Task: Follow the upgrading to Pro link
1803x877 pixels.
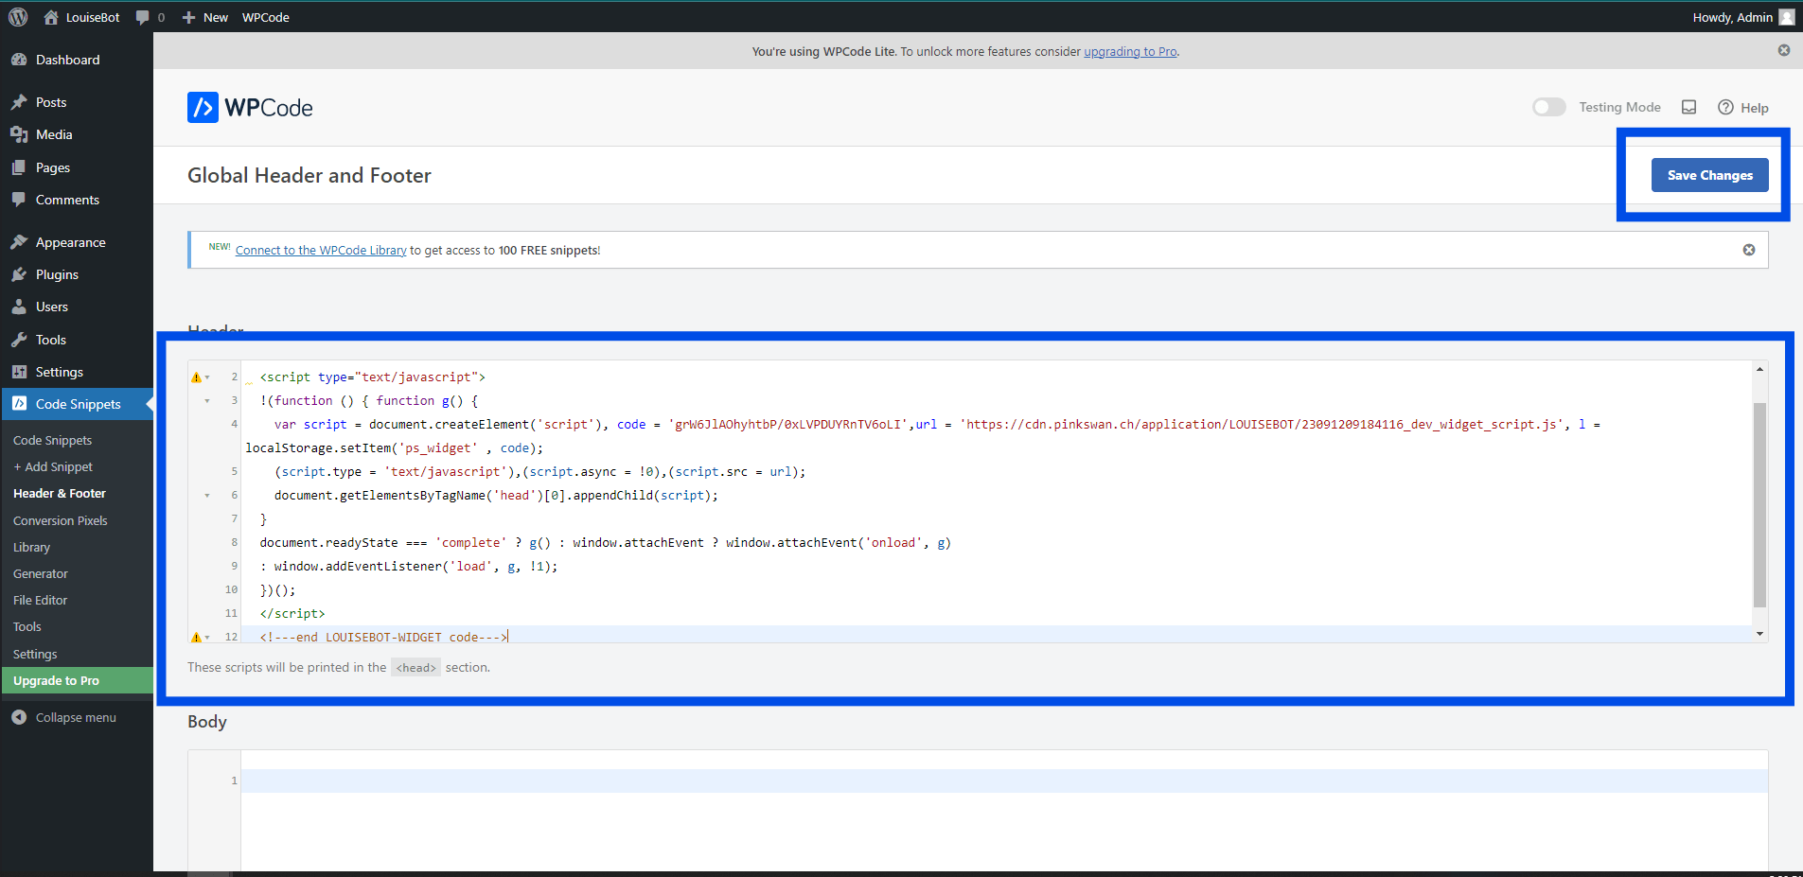Action: (1130, 51)
